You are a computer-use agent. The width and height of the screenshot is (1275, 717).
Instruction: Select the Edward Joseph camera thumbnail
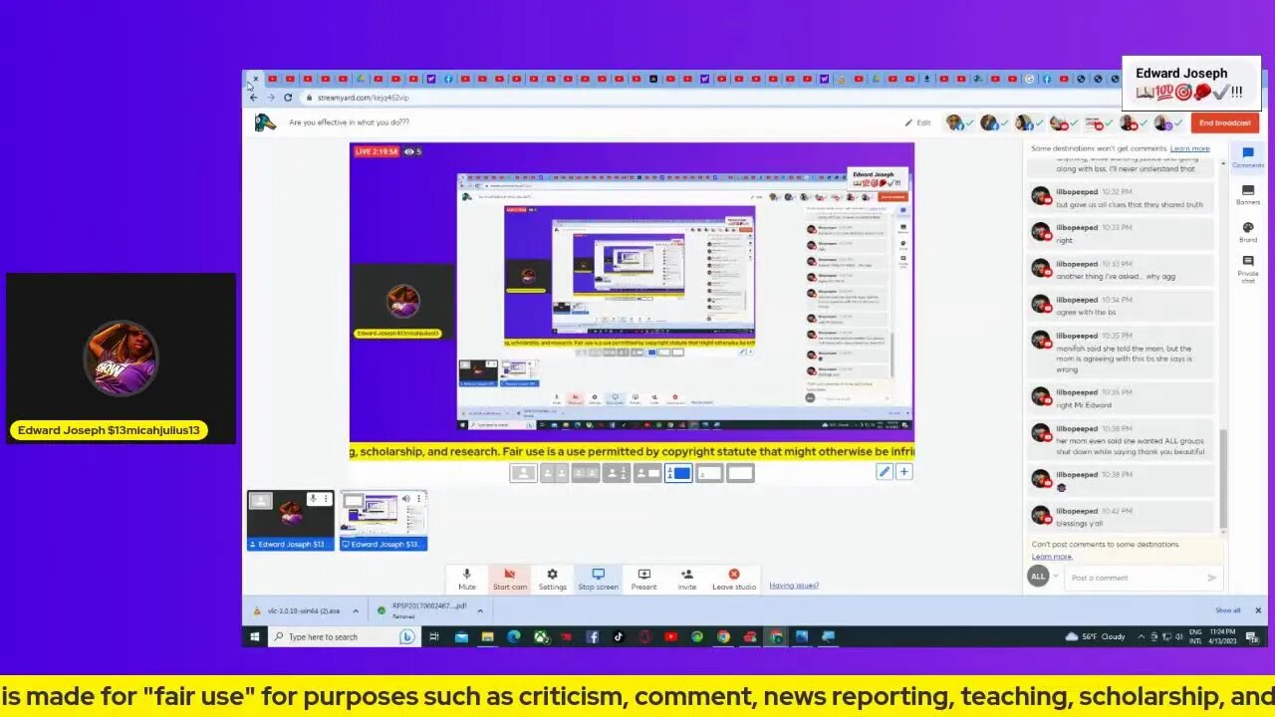[x=290, y=520]
